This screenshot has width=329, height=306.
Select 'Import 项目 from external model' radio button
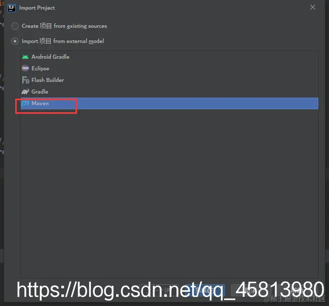click(x=15, y=41)
